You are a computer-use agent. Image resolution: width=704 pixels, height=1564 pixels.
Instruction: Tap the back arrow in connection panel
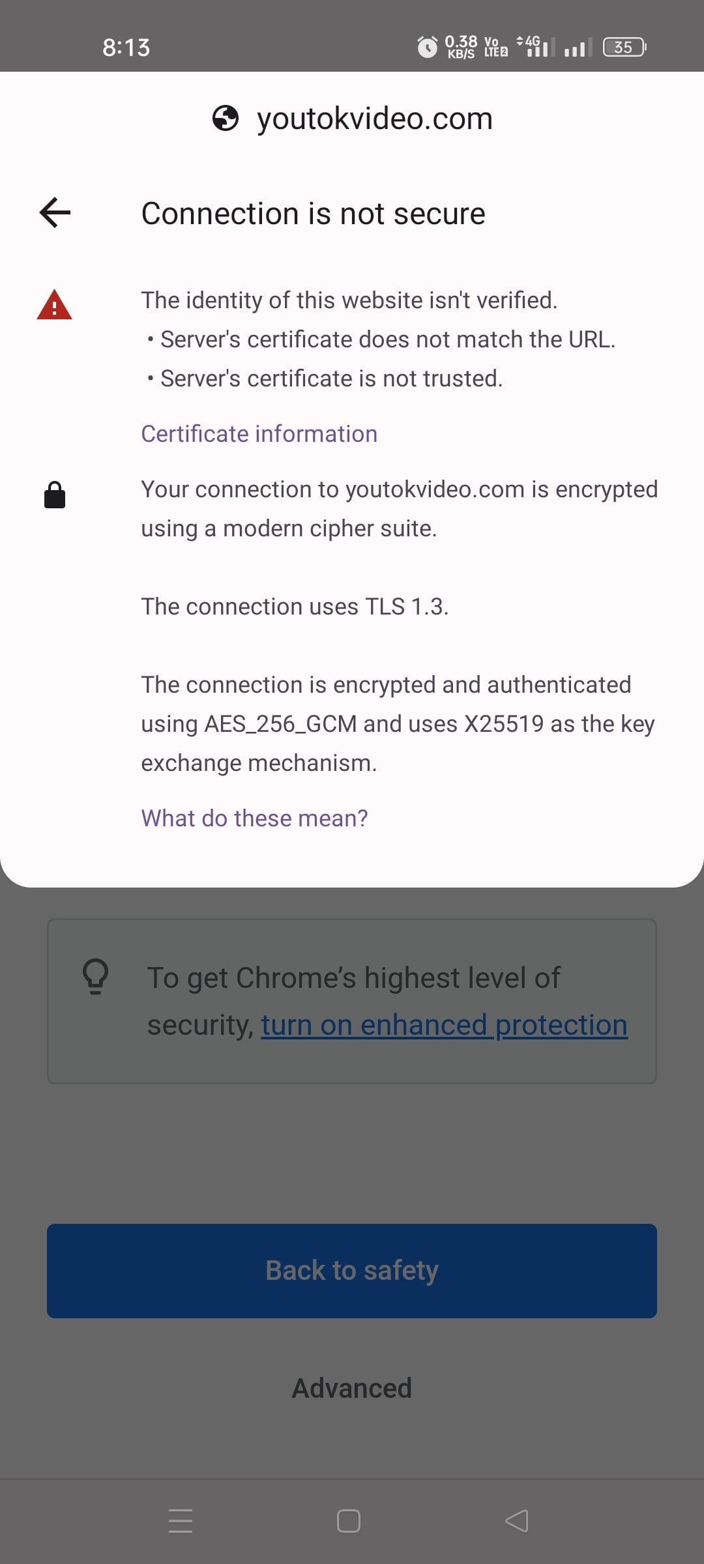55,213
